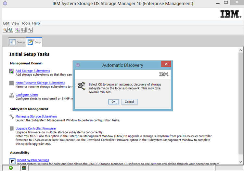
Task: Click the vertical scrollbar track
Action: click(x=240, y=104)
